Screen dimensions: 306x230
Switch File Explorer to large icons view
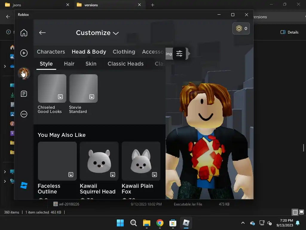[302, 212]
